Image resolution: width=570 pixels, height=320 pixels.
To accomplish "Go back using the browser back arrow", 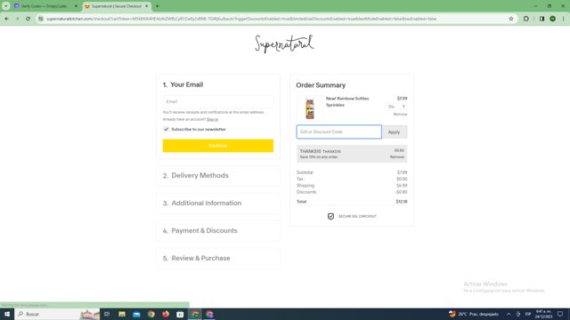I will click(x=6, y=19).
